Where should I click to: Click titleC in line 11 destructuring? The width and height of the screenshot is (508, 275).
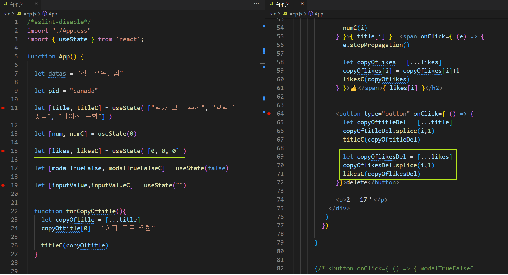tap(87, 108)
